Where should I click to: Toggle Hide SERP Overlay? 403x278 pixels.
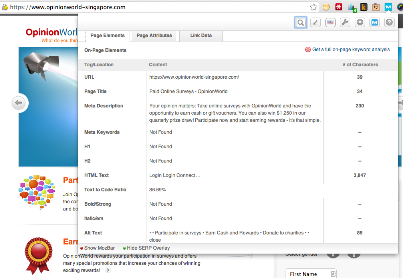coord(146,248)
